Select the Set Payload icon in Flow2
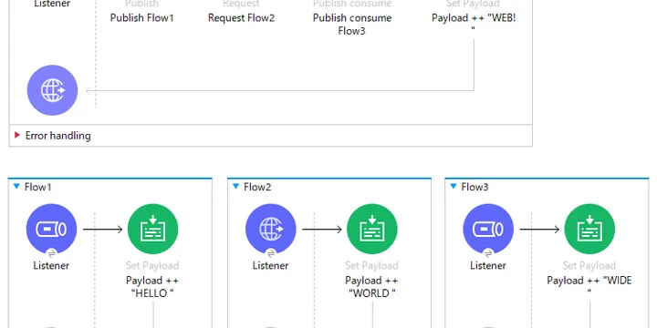This screenshot has width=657, height=328. (372, 229)
